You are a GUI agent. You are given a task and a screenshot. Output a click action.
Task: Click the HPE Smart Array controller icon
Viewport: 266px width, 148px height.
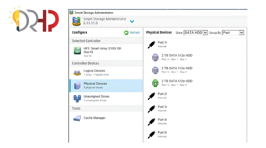(77, 51)
